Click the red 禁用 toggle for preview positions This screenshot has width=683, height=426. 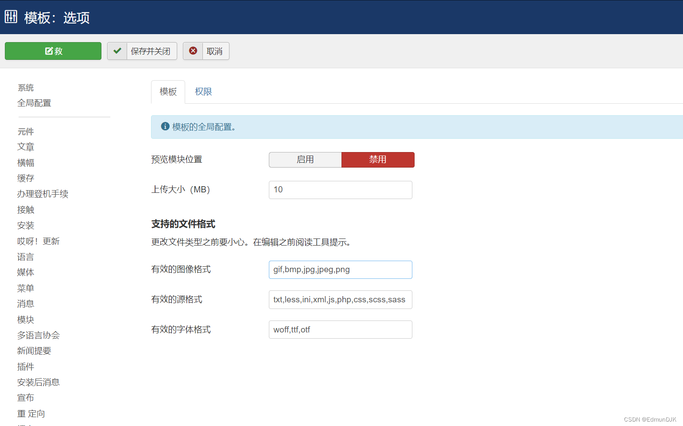(378, 160)
